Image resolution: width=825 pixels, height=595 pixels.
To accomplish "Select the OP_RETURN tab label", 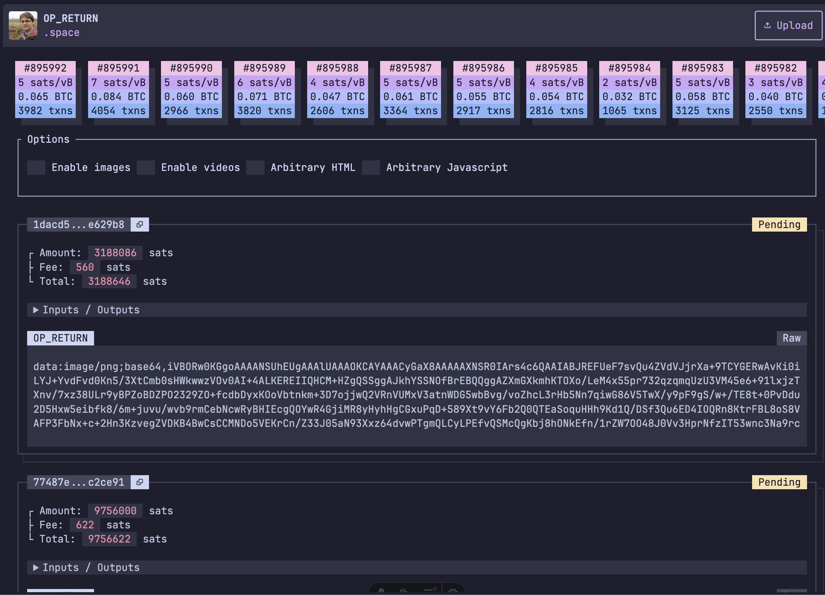I will click(60, 338).
